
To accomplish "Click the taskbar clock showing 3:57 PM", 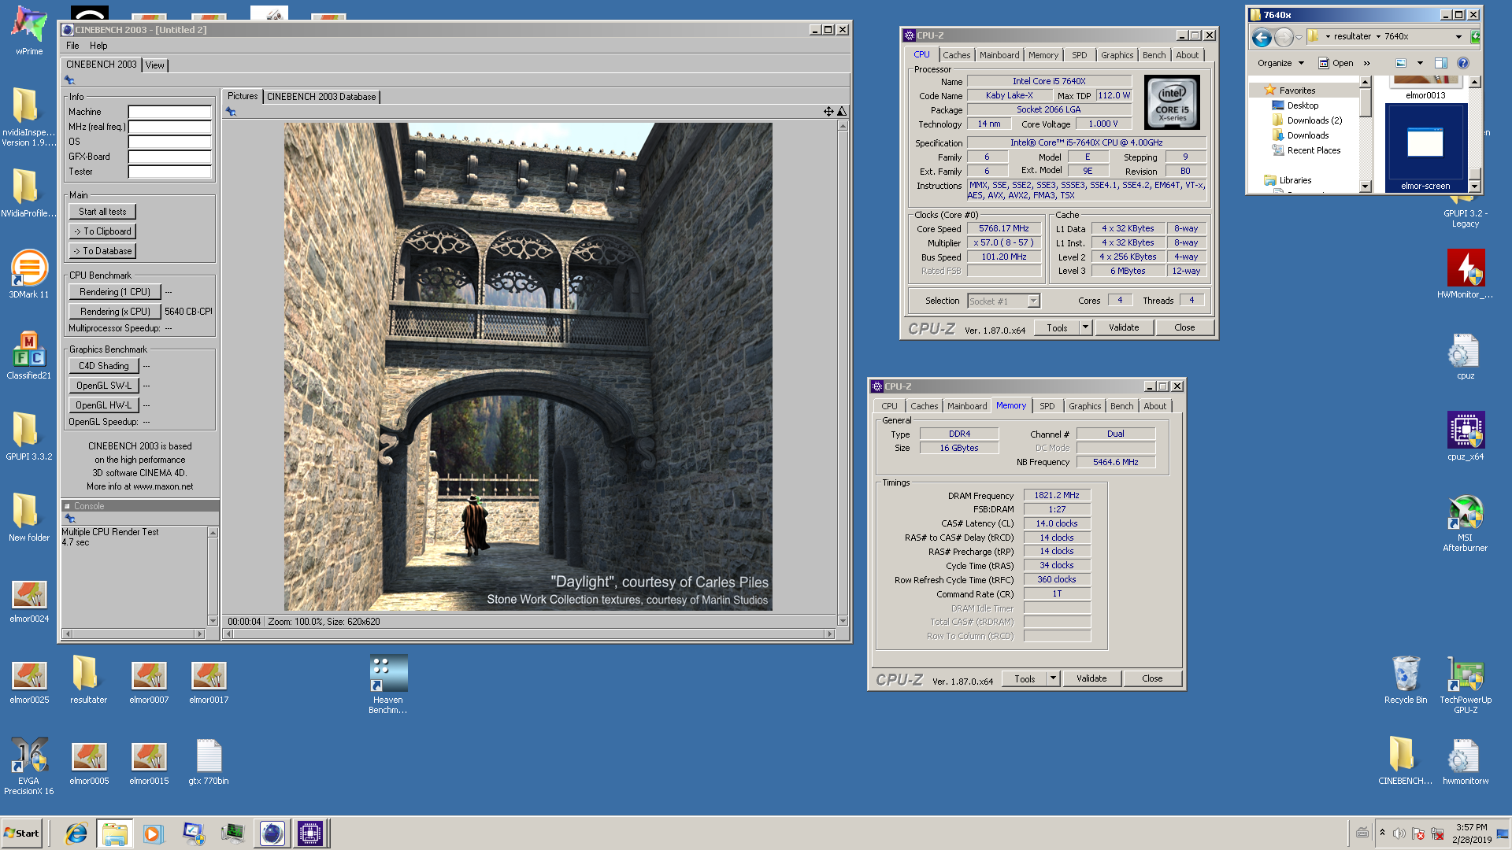I will click(x=1471, y=833).
